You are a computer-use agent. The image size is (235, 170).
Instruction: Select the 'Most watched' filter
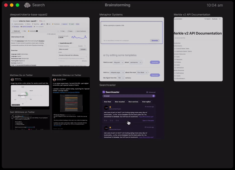tap(133, 102)
